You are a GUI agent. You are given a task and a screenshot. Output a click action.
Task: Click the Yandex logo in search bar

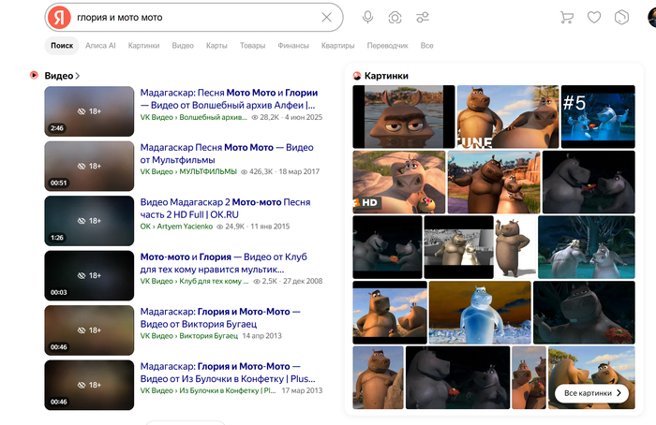point(59,18)
